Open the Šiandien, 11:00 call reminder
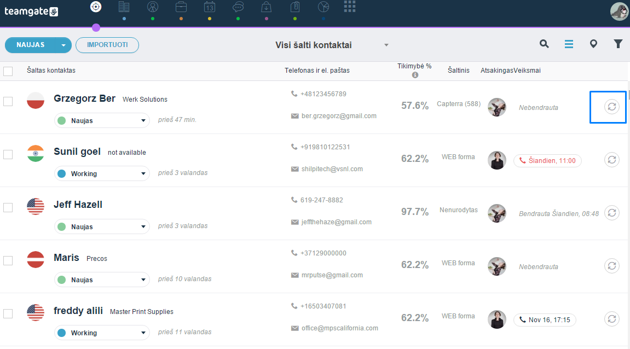This screenshot has height=349, width=630. tap(547, 161)
